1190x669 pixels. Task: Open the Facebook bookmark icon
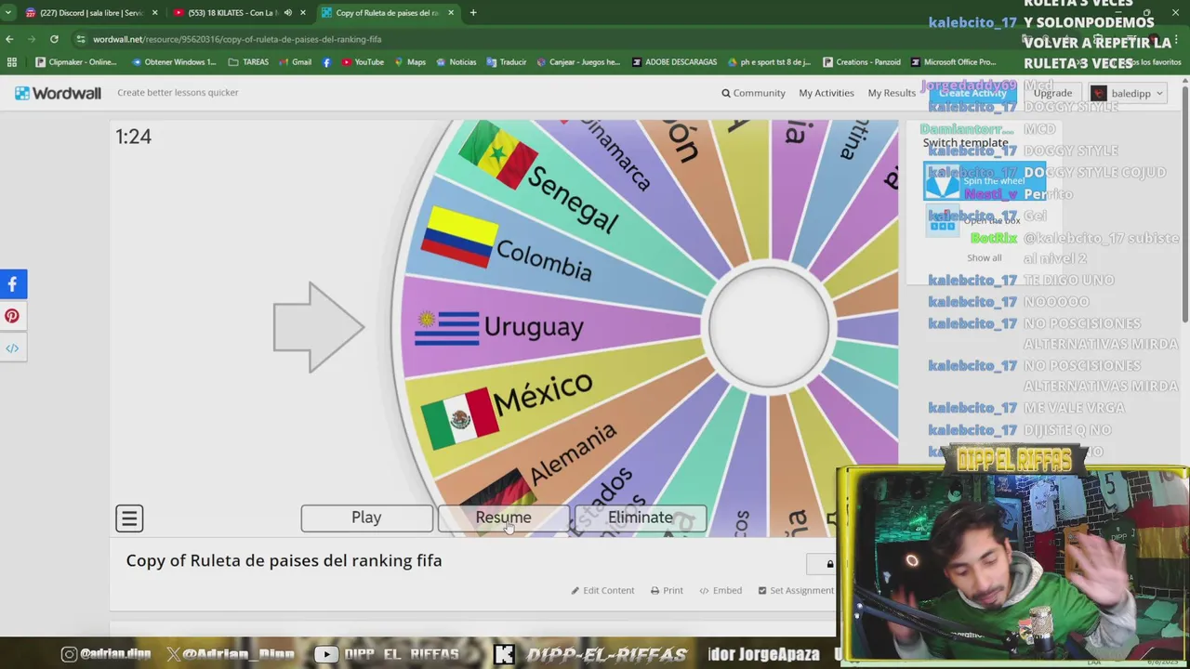pyautogui.click(x=326, y=62)
